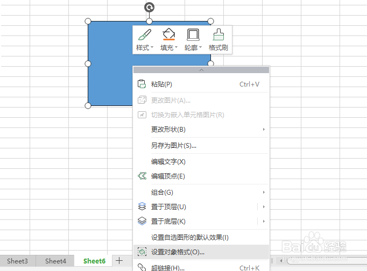The width and height of the screenshot is (367, 271).
Task: Expand the arrow beside 组合(G)
Action: pyautogui.click(x=264, y=192)
